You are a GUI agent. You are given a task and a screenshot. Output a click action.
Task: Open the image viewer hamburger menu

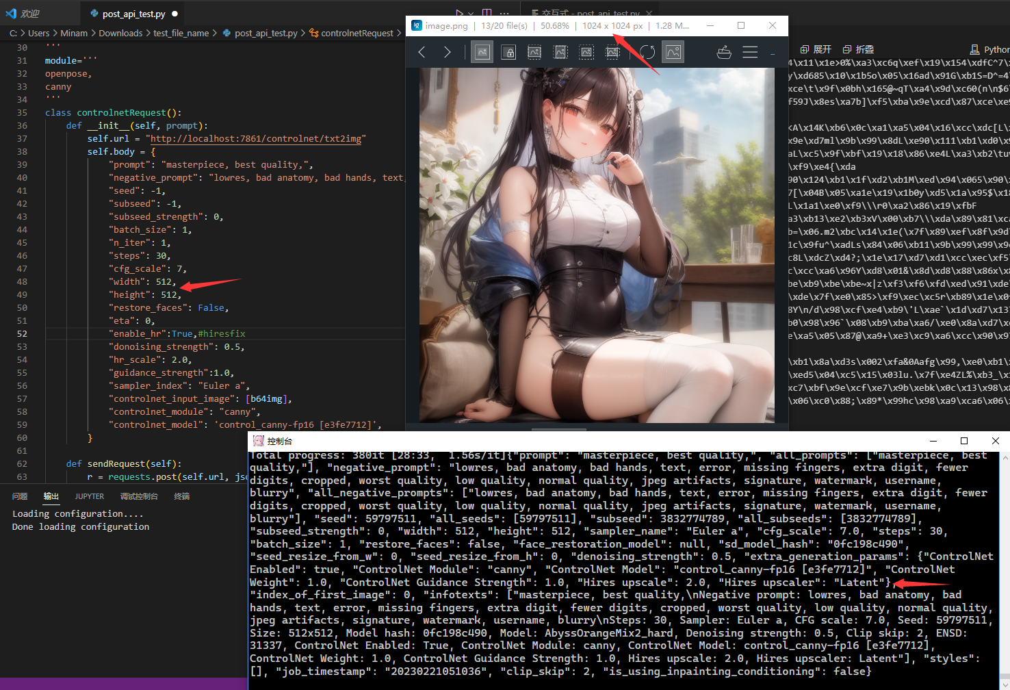click(x=750, y=52)
